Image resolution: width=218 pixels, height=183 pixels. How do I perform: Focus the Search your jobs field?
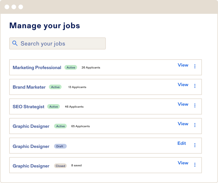(58, 43)
